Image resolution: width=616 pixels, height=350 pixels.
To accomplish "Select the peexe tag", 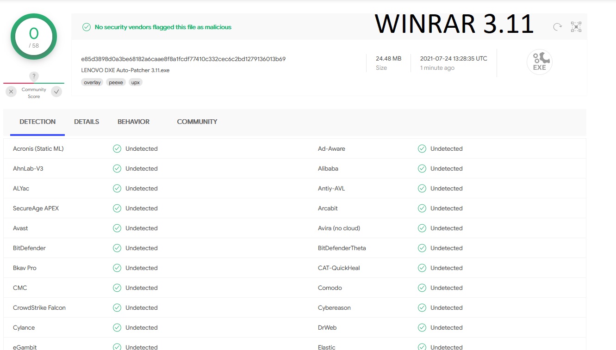I will pos(116,82).
